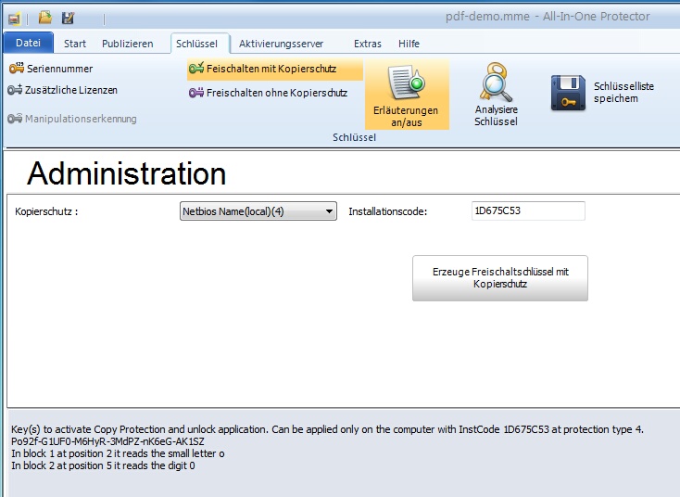Viewport: 680px width, 497px height.
Task: Open Analysiere Schlüssel tool
Action: [496, 96]
